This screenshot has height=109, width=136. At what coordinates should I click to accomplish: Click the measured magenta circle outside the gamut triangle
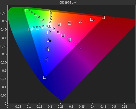(80, 49)
